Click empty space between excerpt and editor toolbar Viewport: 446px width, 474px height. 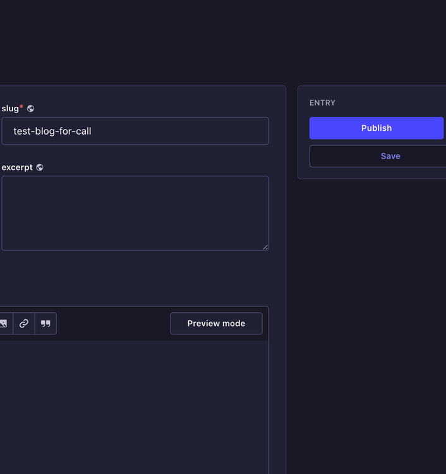click(x=135, y=278)
